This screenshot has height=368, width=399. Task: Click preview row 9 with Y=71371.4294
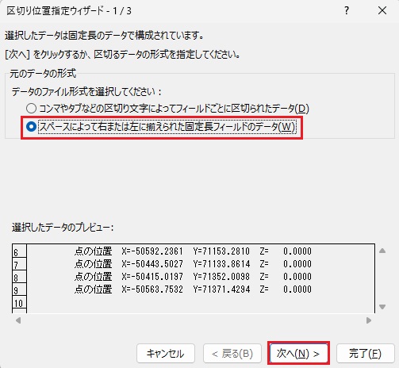click(x=193, y=289)
